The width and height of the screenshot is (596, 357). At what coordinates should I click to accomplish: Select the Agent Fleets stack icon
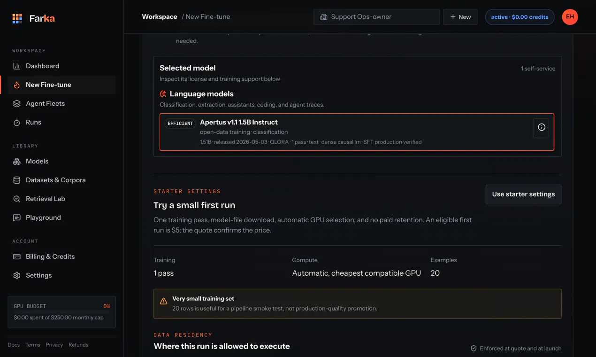point(17,104)
